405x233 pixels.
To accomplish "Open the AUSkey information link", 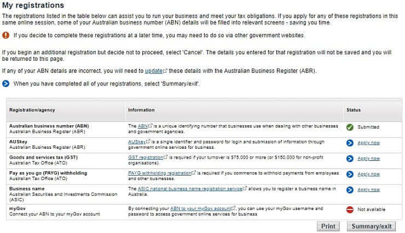I will pyautogui.click(x=137, y=141).
